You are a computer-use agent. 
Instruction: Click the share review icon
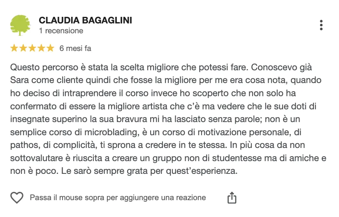[x=232, y=198]
